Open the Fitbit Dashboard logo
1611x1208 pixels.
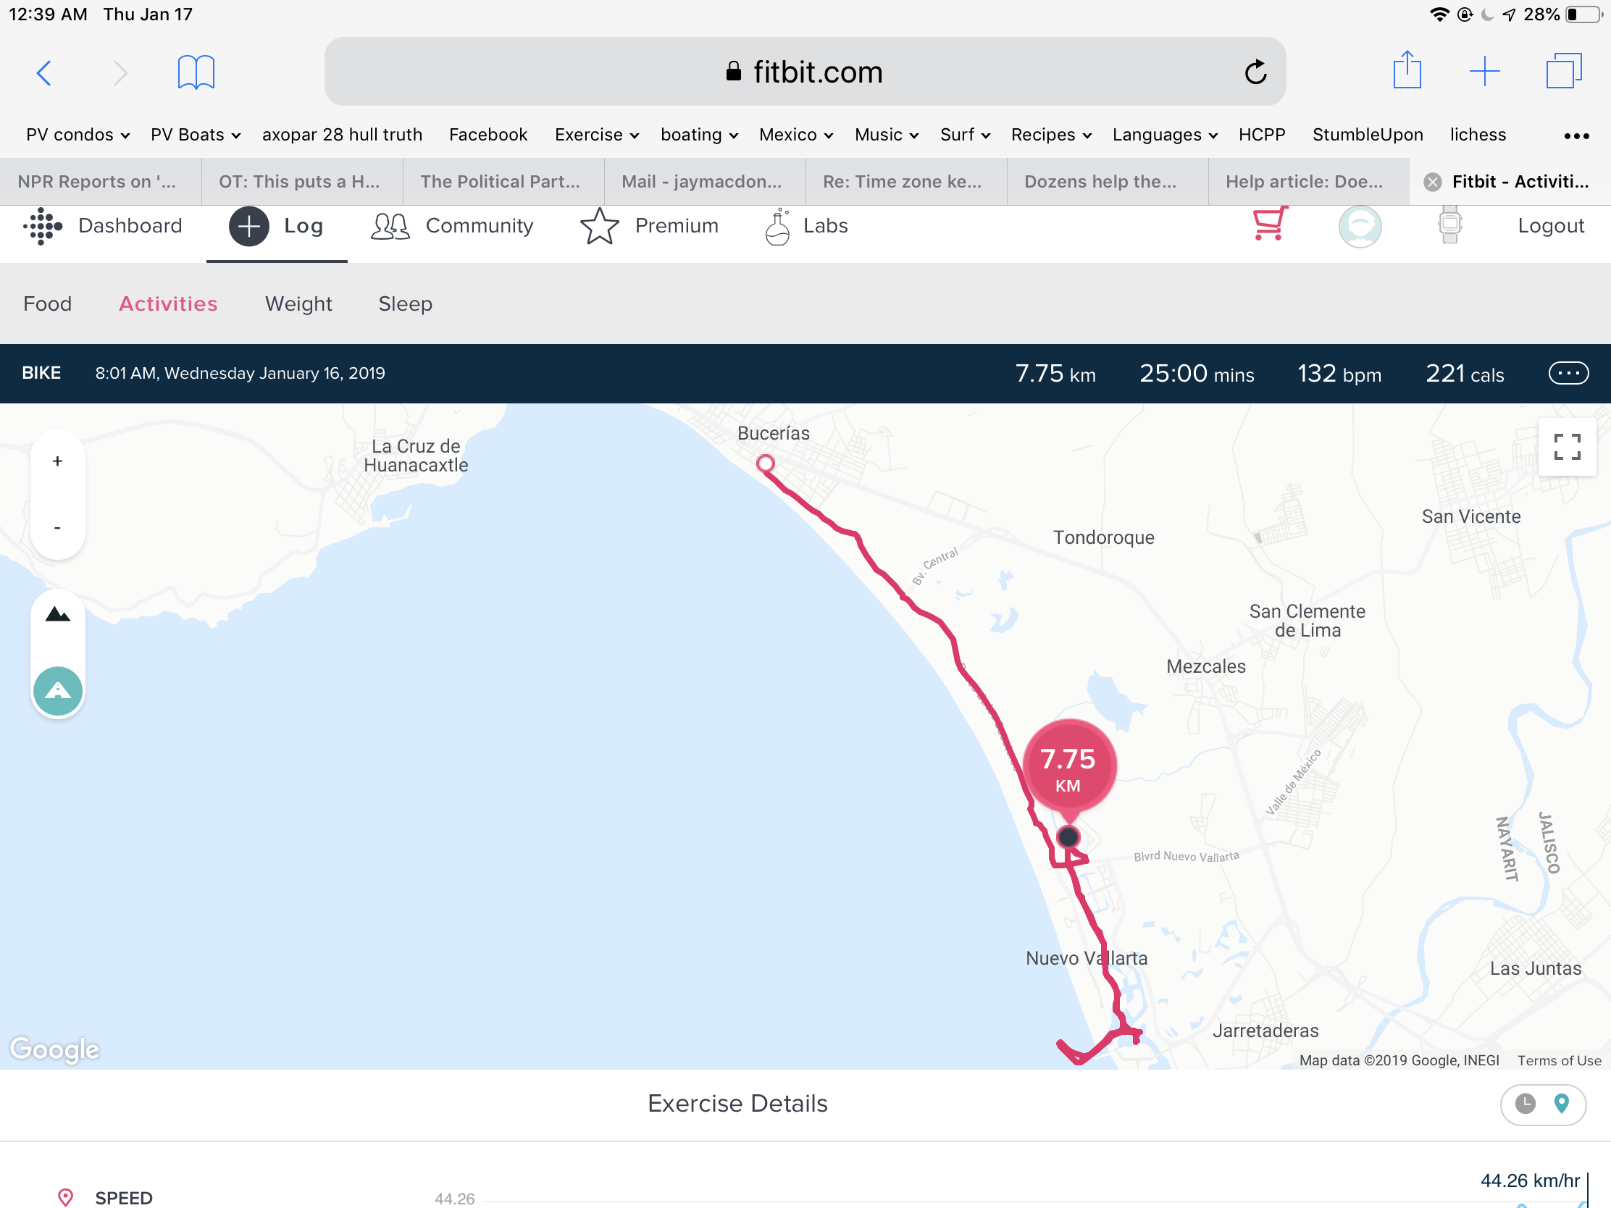pyautogui.click(x=42, y=226)
